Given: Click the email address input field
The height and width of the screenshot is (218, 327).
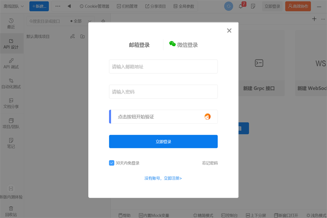Looking at the screenshot, I should tap(163, 67).
